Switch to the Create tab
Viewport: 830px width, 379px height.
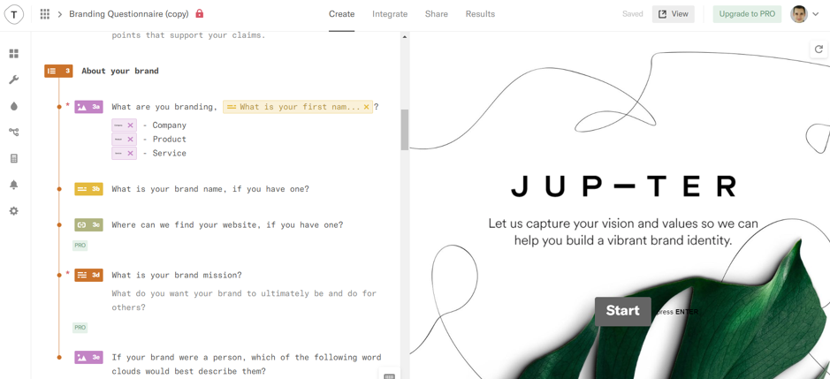[x=341, y=14]
